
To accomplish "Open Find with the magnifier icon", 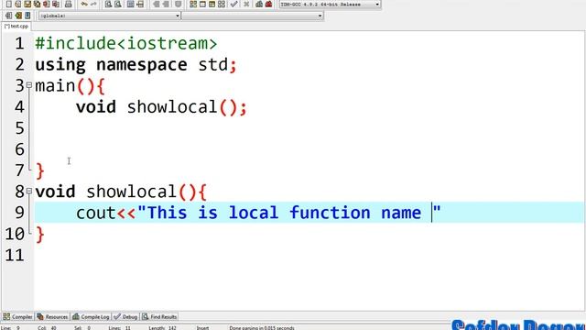I will [x=108, y=4].
